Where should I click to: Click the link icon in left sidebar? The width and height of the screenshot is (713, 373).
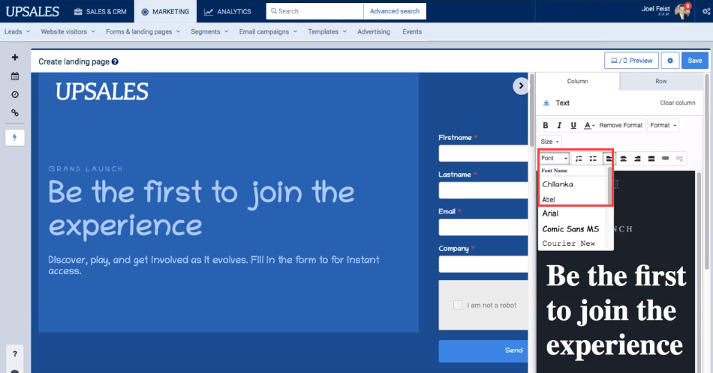coord(15,112)
